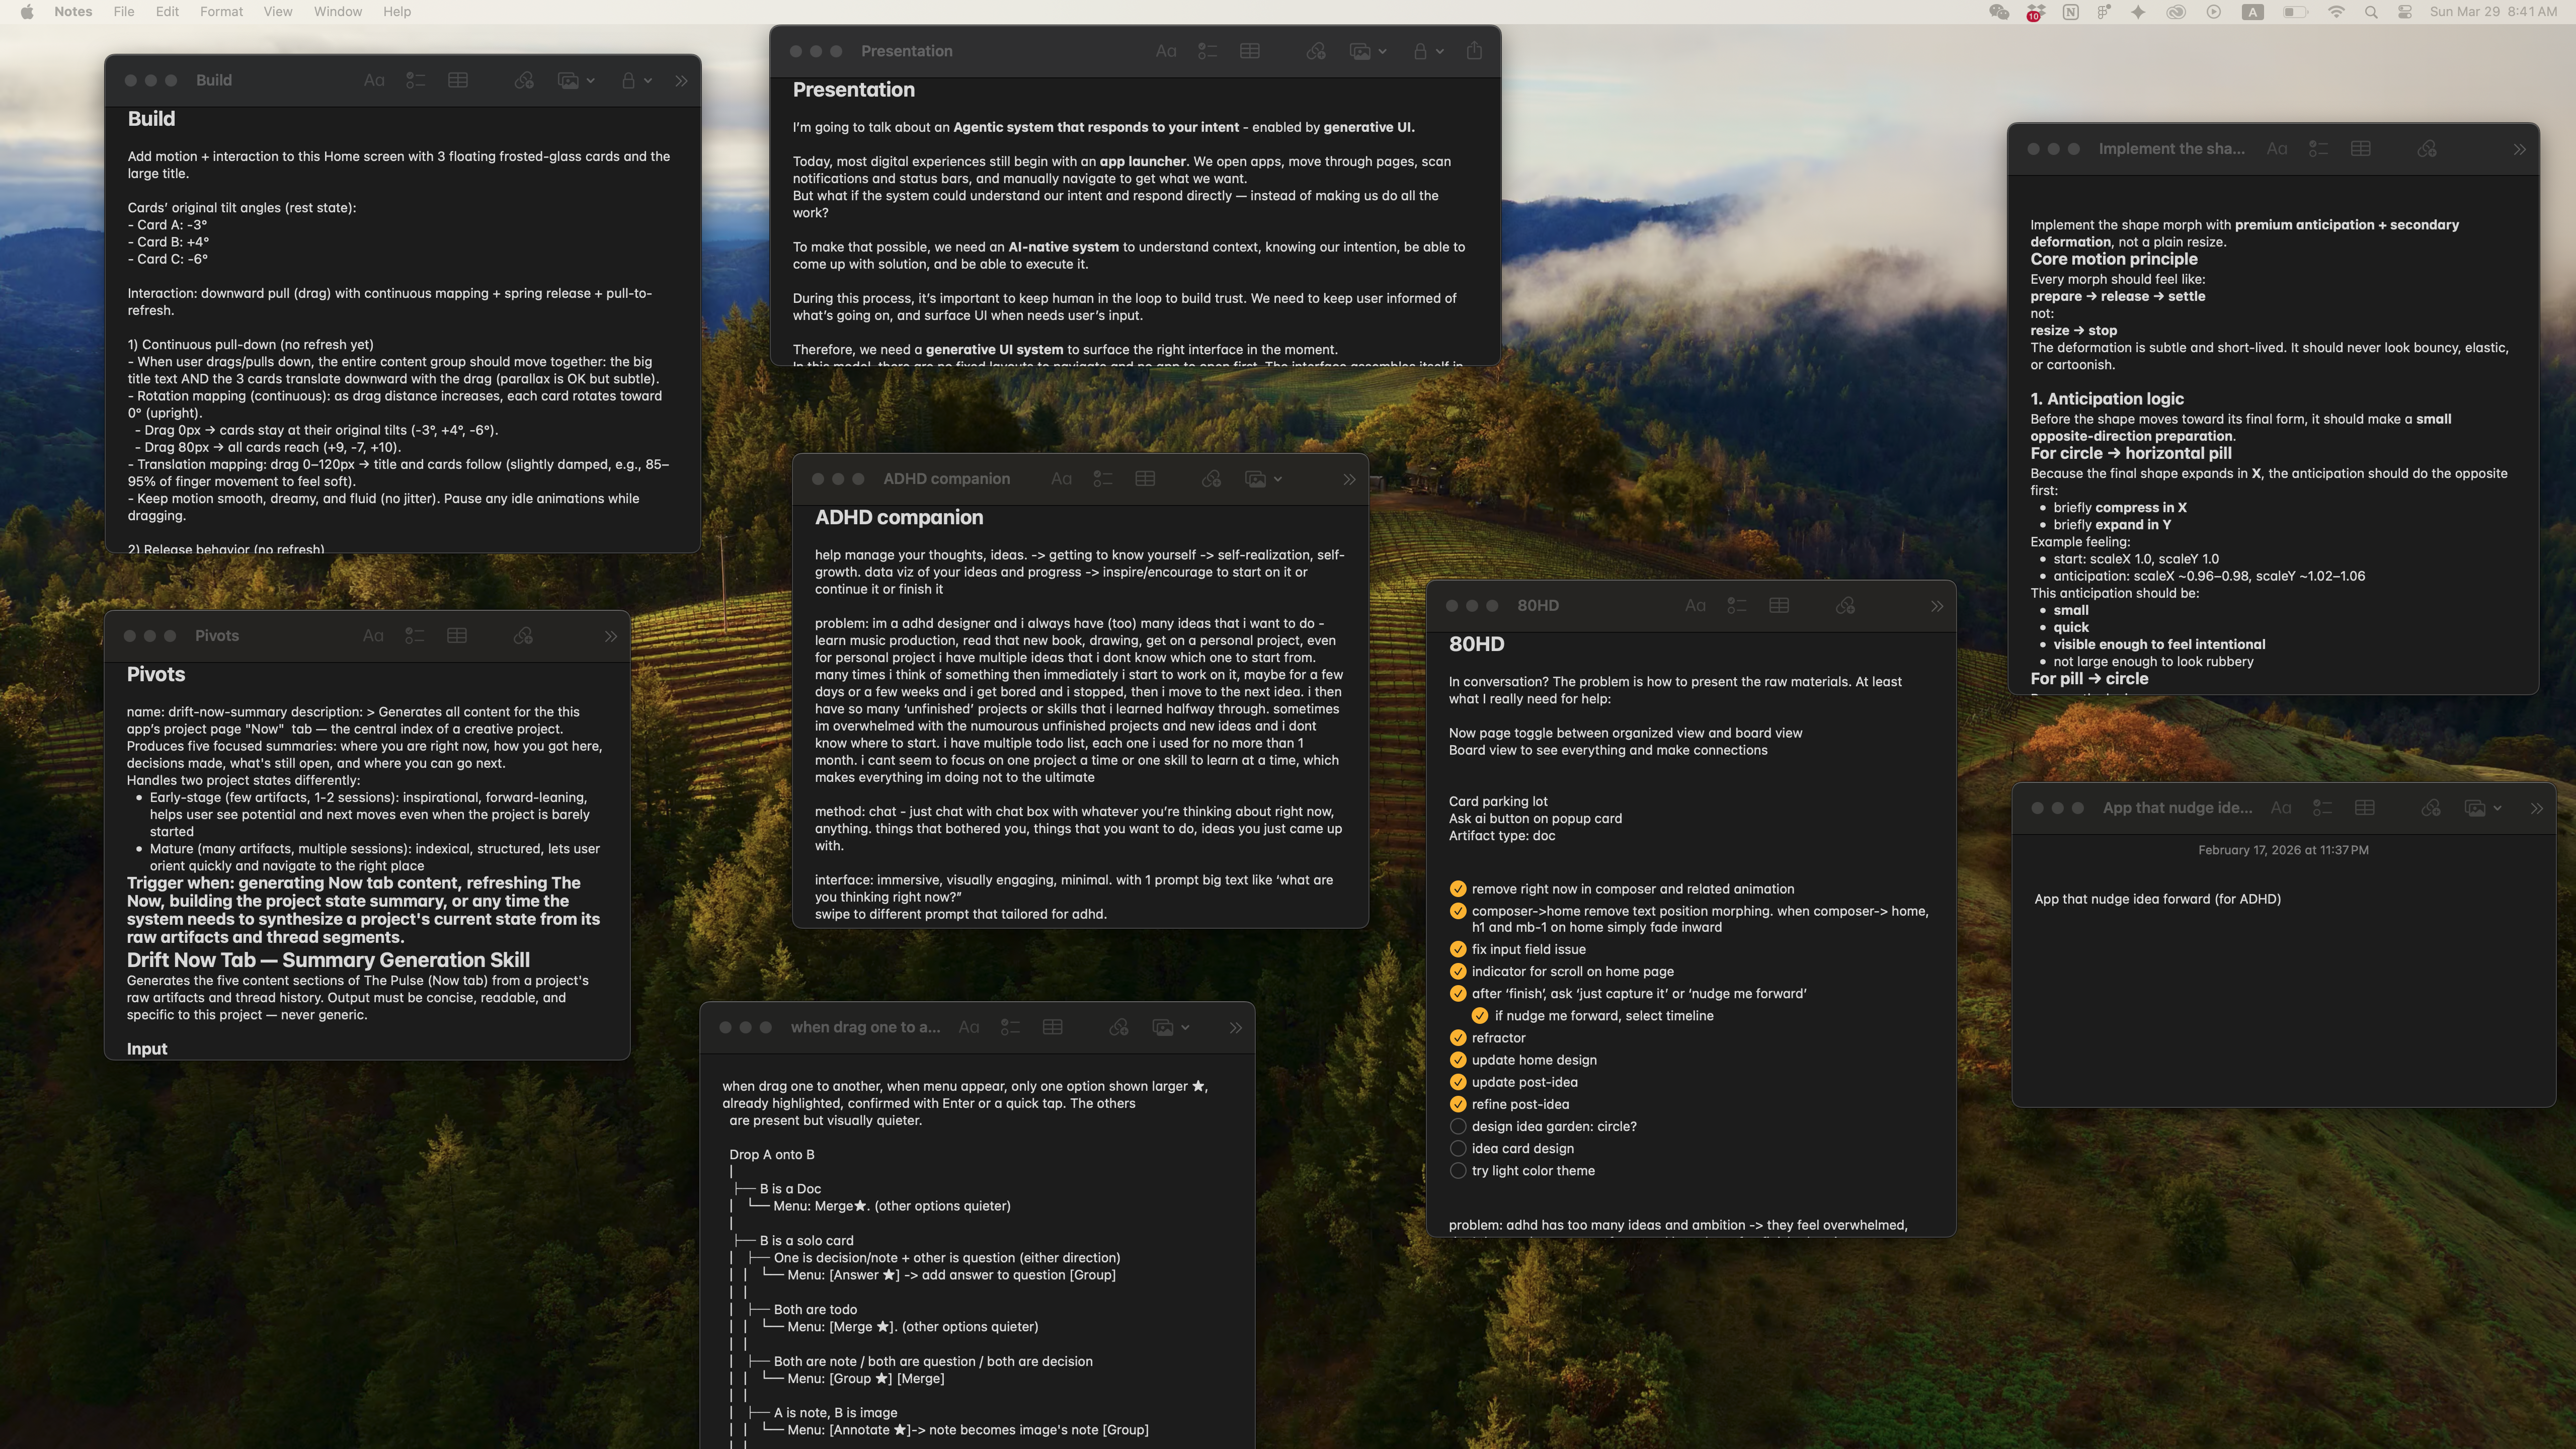Screen dimensions: 2576x1449
Task: Expand media dropdown in Presentation note toolbar
Action: (1368, 51)
